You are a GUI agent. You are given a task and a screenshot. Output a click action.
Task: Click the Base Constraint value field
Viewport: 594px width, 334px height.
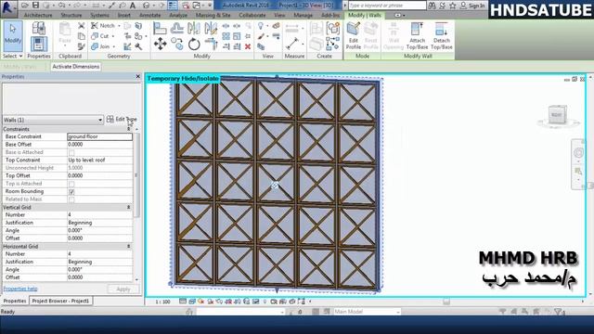point(100,136)
